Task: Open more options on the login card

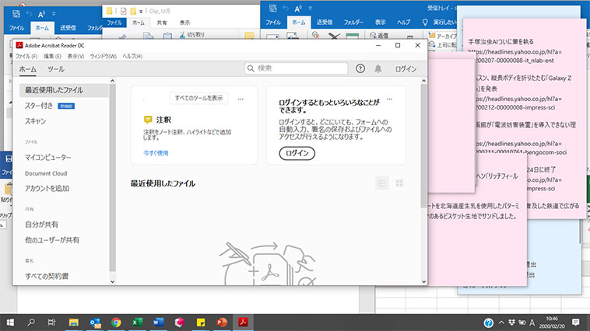Action: coord(389,99)
